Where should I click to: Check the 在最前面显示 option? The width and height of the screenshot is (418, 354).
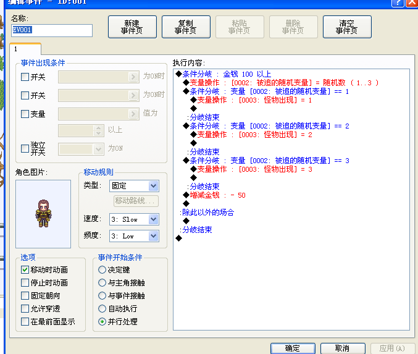point(25,321)
